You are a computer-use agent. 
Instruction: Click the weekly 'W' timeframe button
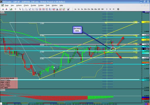tap(110, 9)
